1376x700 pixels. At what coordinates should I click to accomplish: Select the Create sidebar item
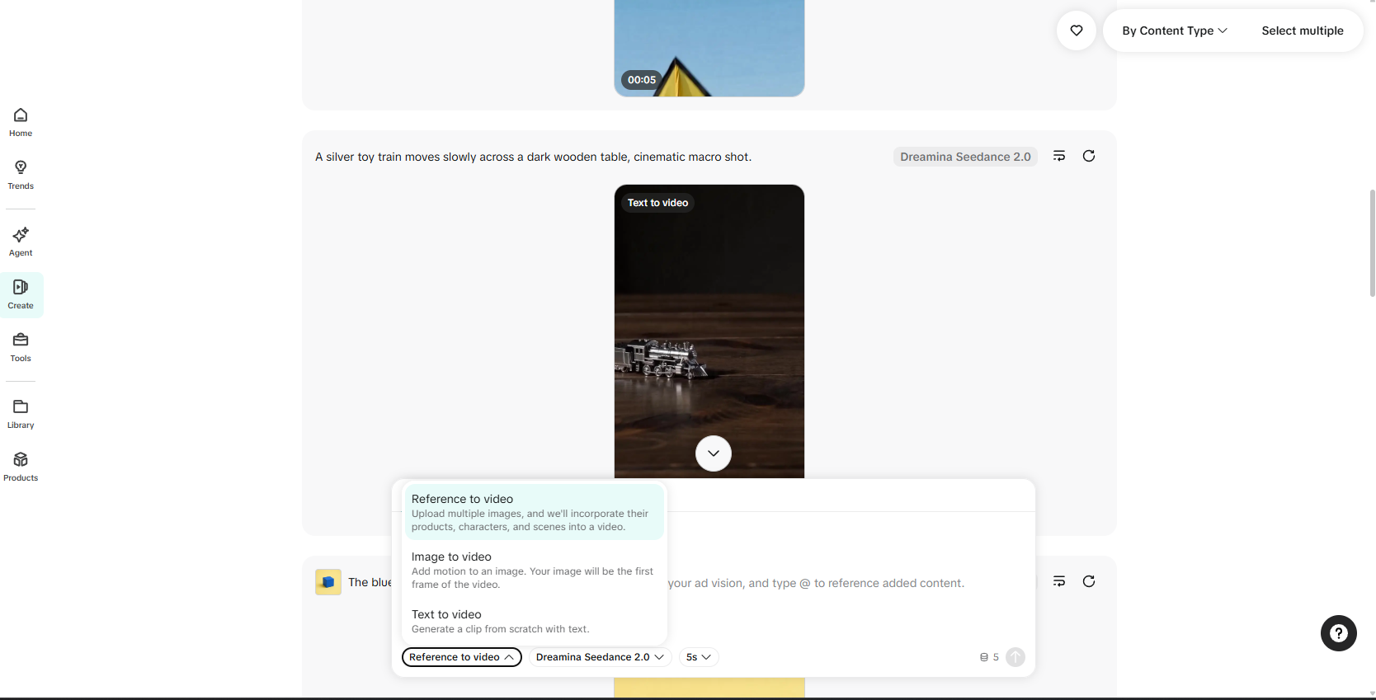pos(21,294)
